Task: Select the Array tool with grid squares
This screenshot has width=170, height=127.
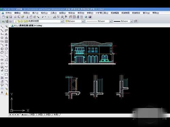Action: (6, 41)
